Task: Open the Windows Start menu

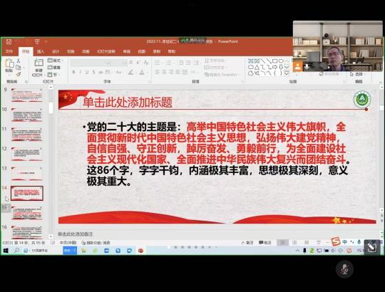Action: [6, 251]
